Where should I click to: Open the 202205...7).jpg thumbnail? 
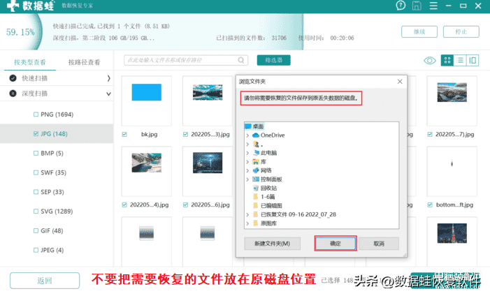452,92
